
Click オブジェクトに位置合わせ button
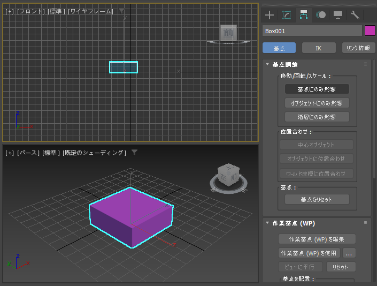[317, 159]
